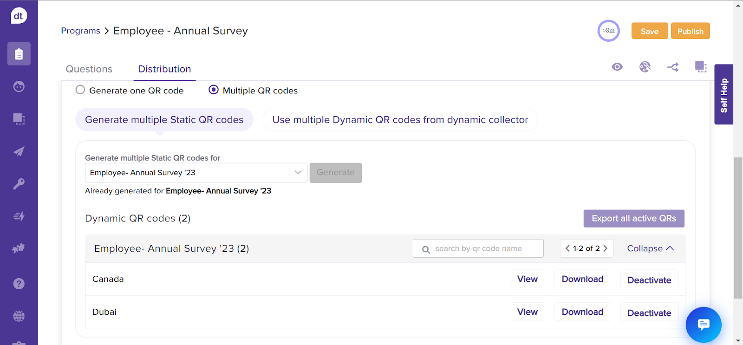The height and width of the screenshot is (345, 743).
Task: Open the theme palette icon
Action: pos(645,67)
